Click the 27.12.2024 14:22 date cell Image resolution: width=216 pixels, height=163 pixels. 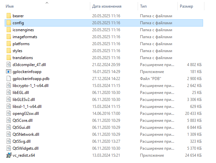(106, 79)
